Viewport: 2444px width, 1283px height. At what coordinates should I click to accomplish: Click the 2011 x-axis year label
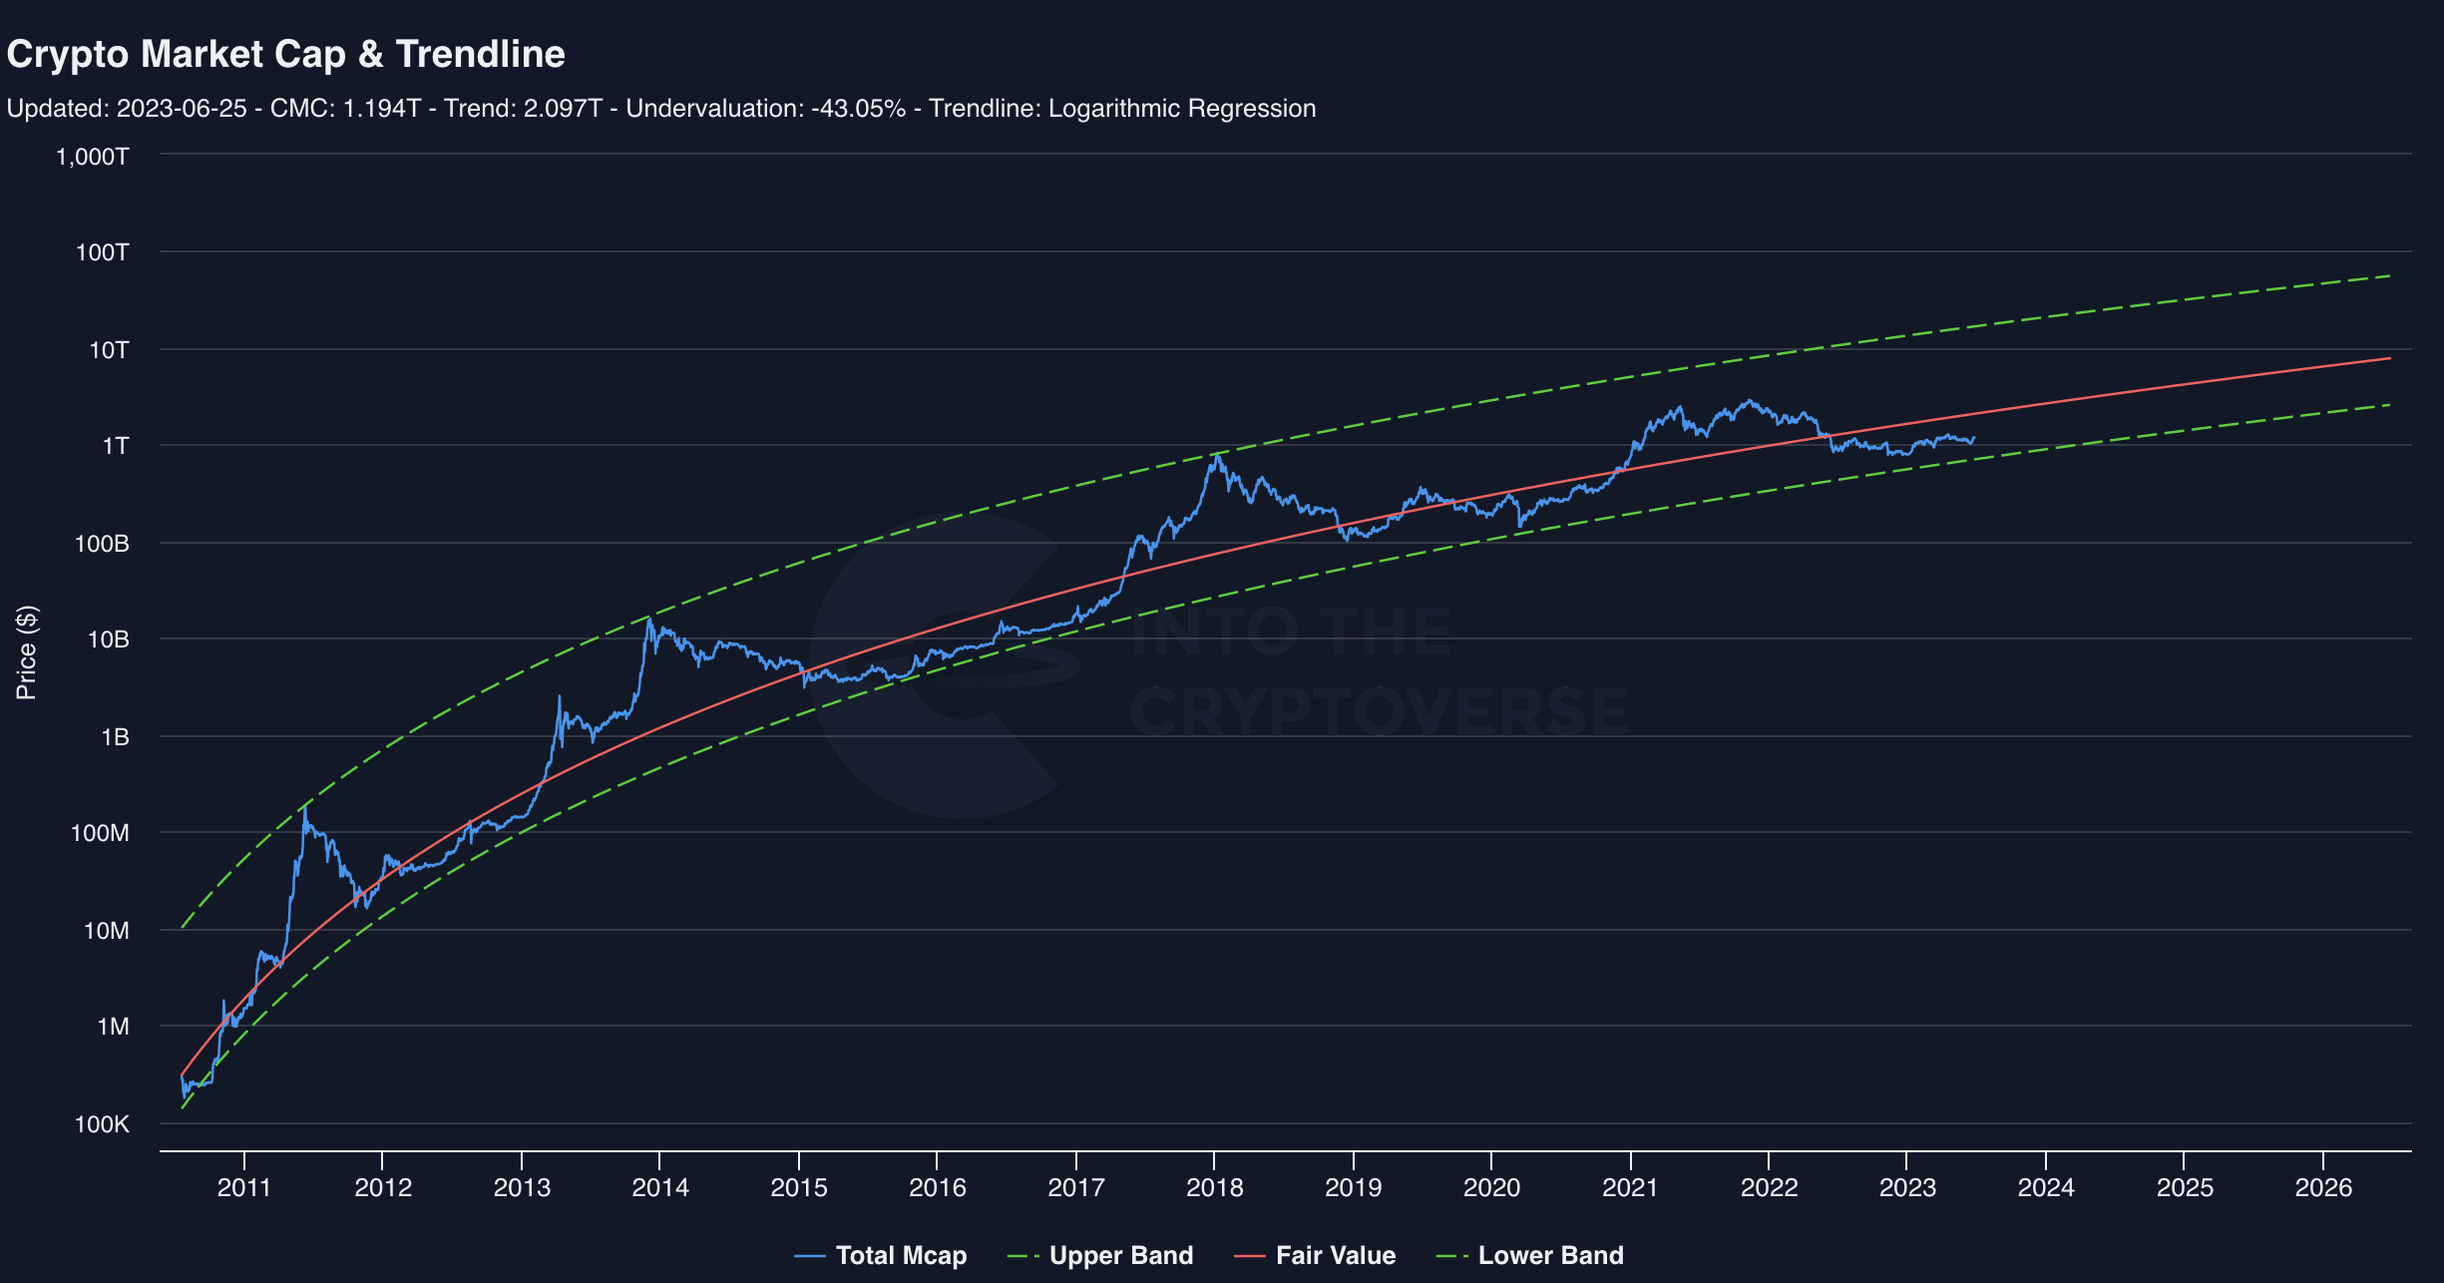(x=244, y=1187)
